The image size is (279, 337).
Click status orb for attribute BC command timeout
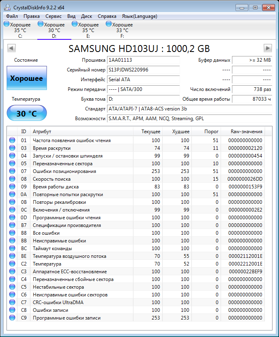tap(12, 248)
